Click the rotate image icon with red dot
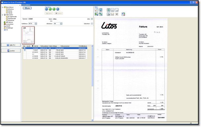Screen dimensions: 201x127 click(x=123, y=14)
